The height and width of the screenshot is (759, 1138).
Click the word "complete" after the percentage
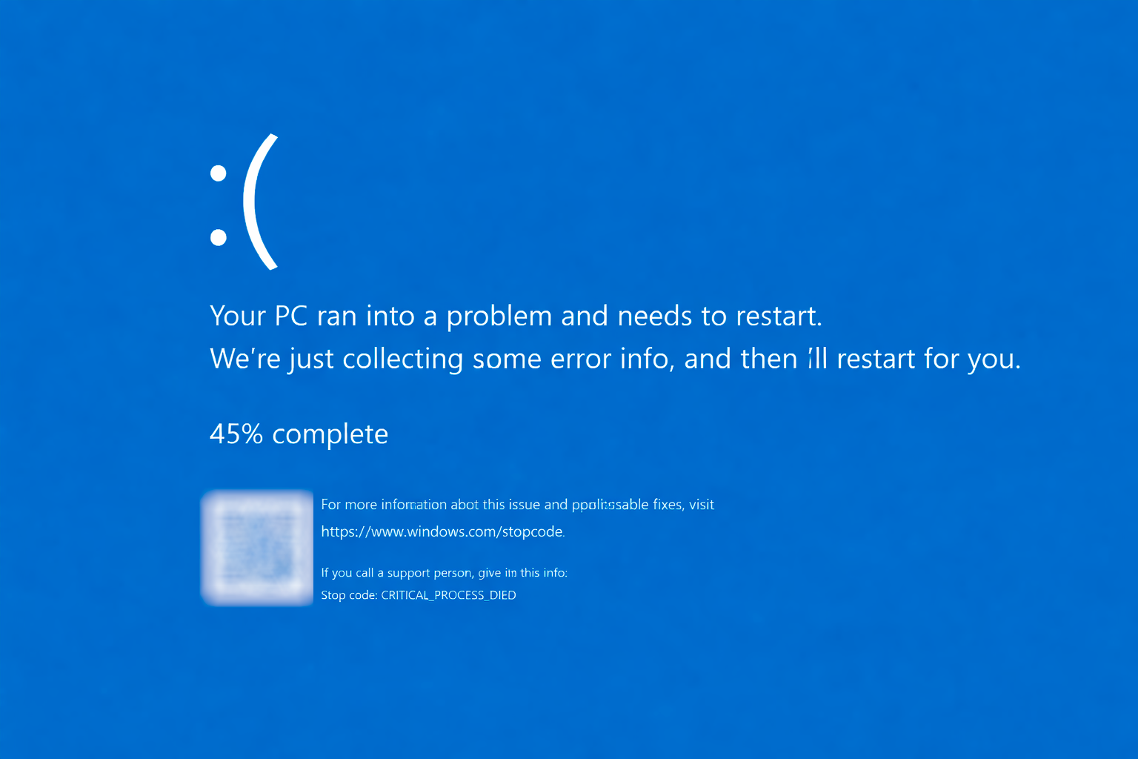(330, 434)
